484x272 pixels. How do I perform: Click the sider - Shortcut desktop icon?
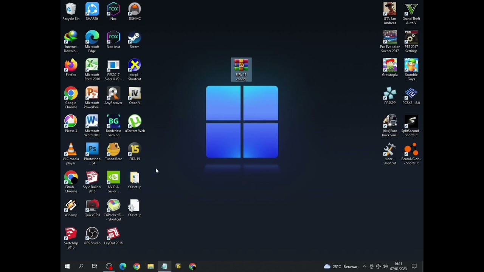(x=390, y=154)
